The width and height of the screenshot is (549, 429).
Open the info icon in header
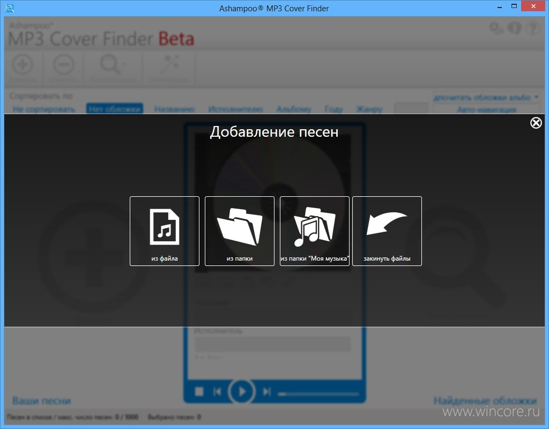point(515,28)
